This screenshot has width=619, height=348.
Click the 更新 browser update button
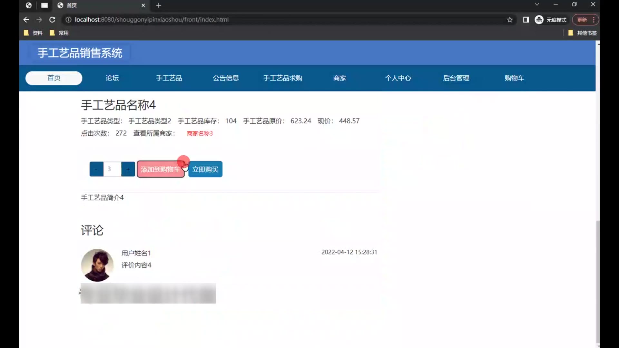(582, 20)
